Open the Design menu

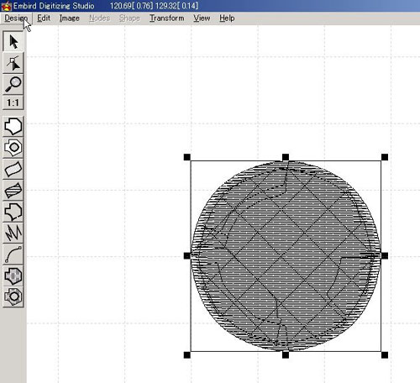(x=16, y=18)
